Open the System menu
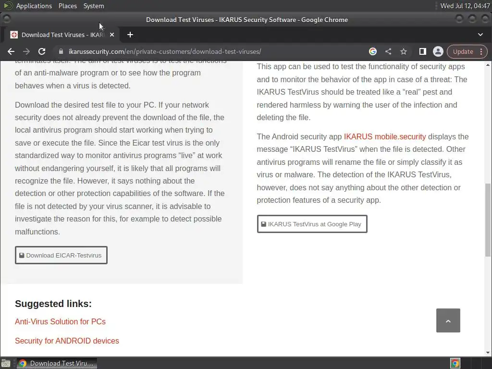492x369 pixels. coord(94,6)
